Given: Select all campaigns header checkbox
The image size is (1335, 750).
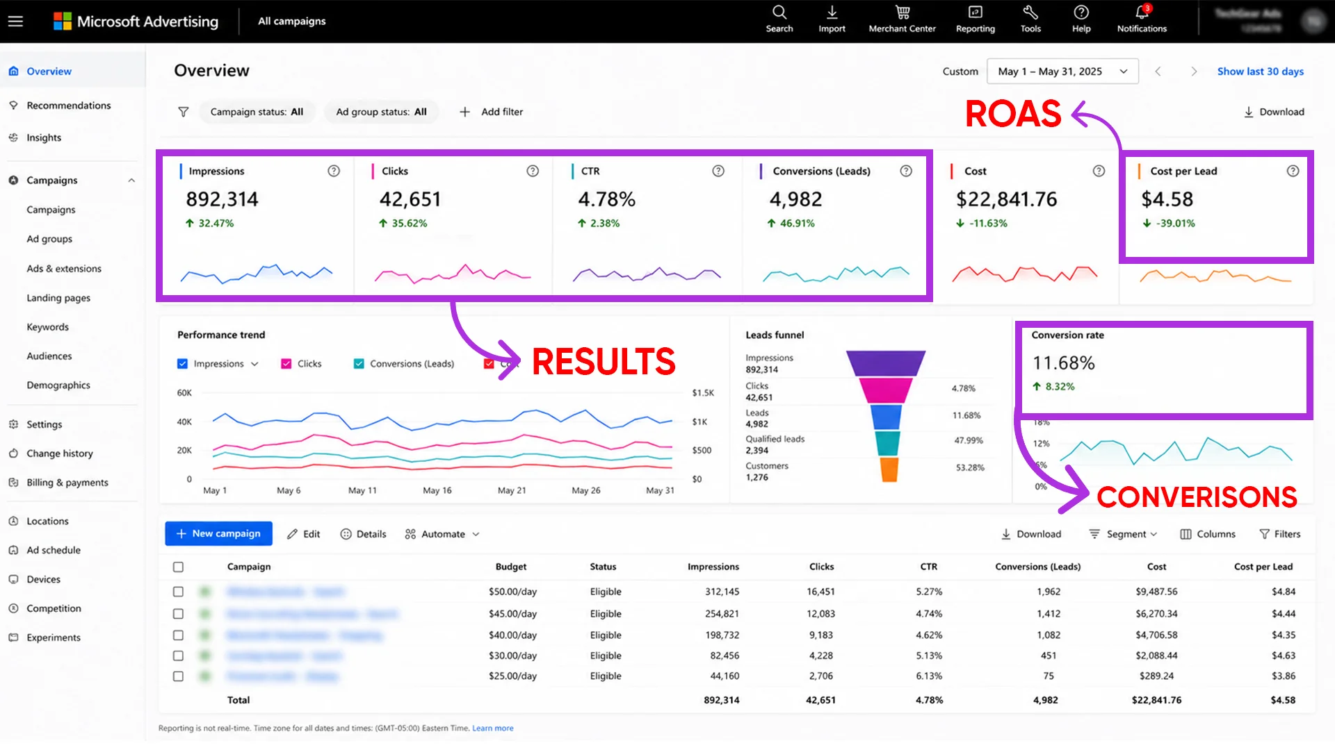Looking at the screenshot, I should pyautogui.click(x=178, y=567).
